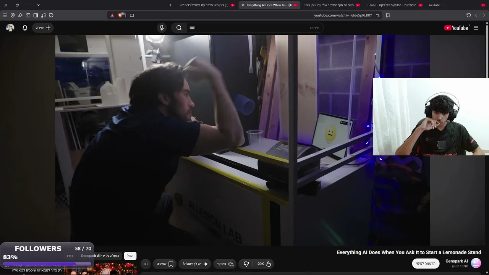Open YouTube notifications bell

tap(25, 28)
